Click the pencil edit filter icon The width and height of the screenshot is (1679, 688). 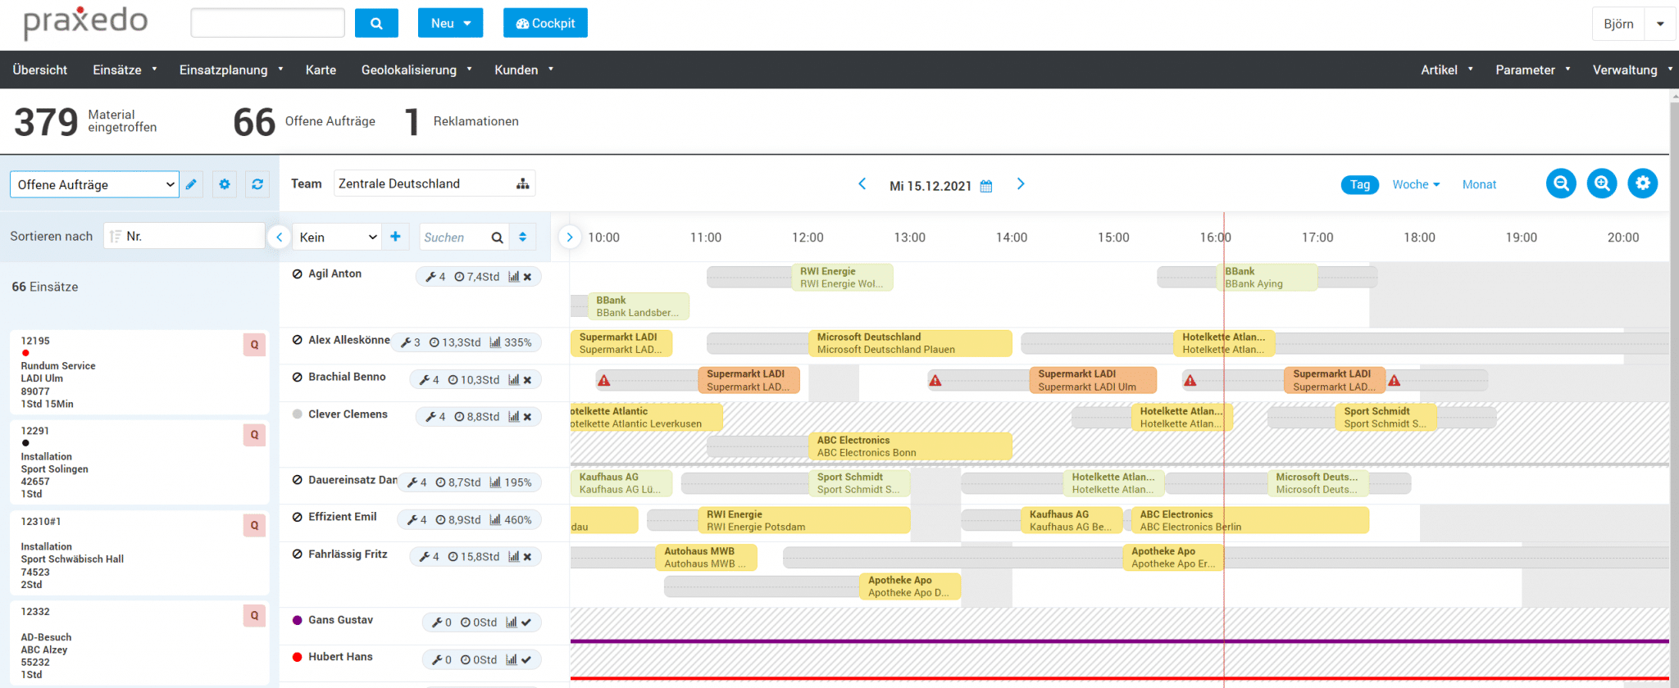pyautogui.click(x=191, y=184)
